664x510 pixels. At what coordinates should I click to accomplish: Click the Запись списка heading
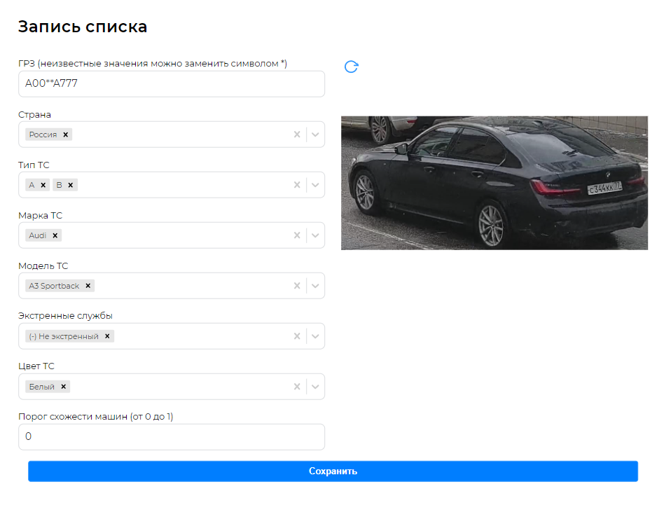83,27
